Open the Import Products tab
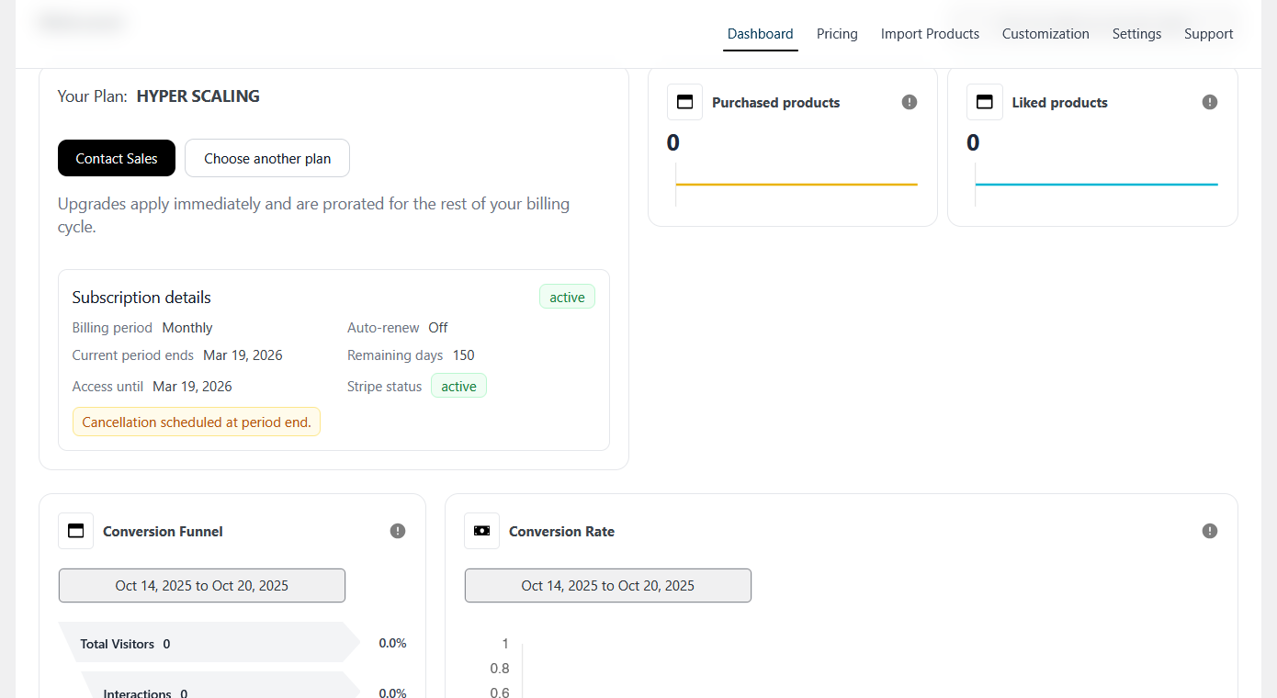 (x=930, y=34)
